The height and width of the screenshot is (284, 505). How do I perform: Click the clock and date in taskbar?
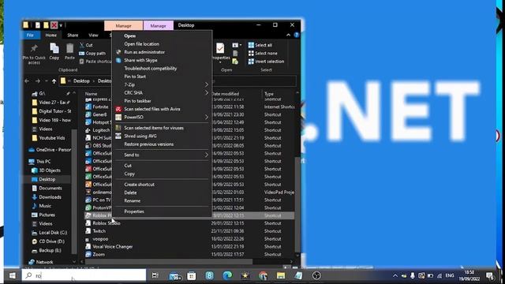[x=469, y=276]
